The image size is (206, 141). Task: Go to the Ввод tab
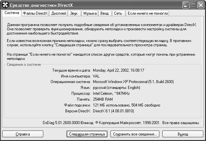pos(105,13)
